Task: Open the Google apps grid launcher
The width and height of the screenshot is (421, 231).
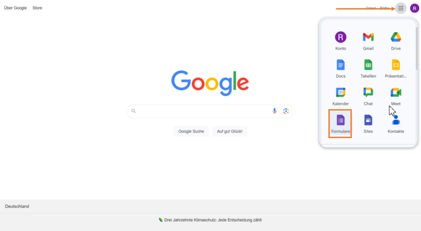Action: (x=401, y=8)
